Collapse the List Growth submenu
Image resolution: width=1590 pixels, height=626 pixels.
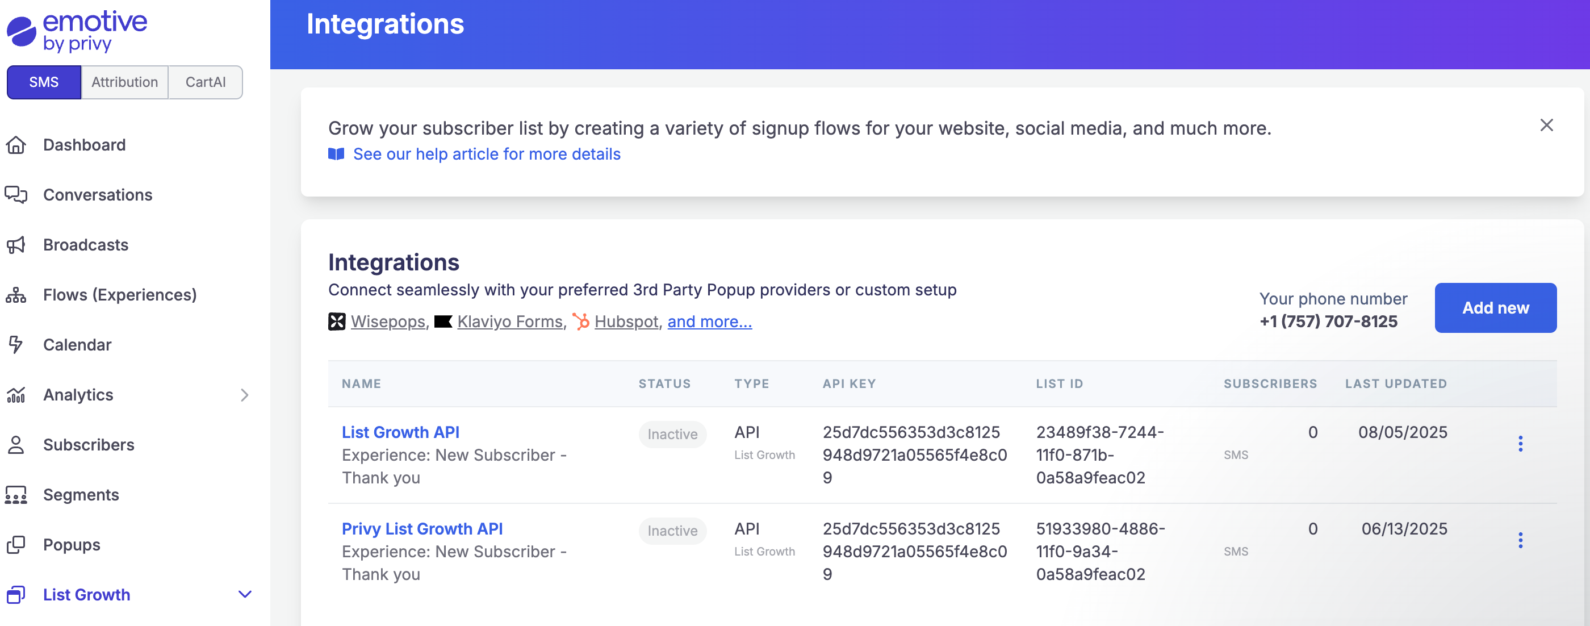pyautogui.click(x=244, y=595)
